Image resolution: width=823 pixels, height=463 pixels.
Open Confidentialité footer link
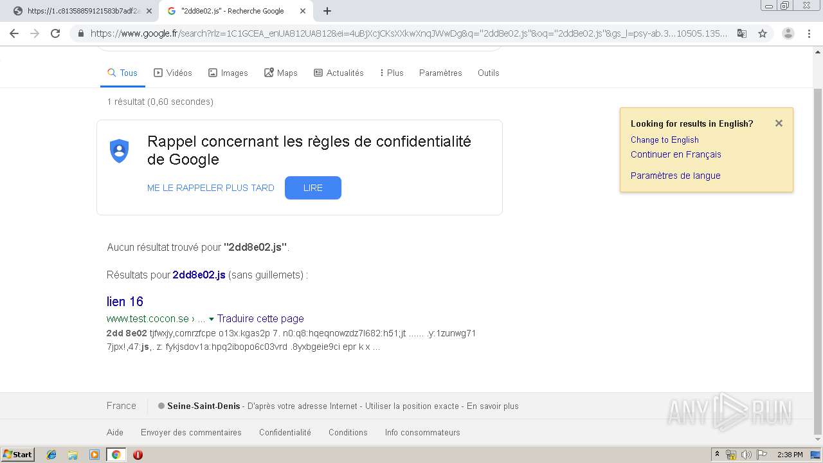(285, 432)
